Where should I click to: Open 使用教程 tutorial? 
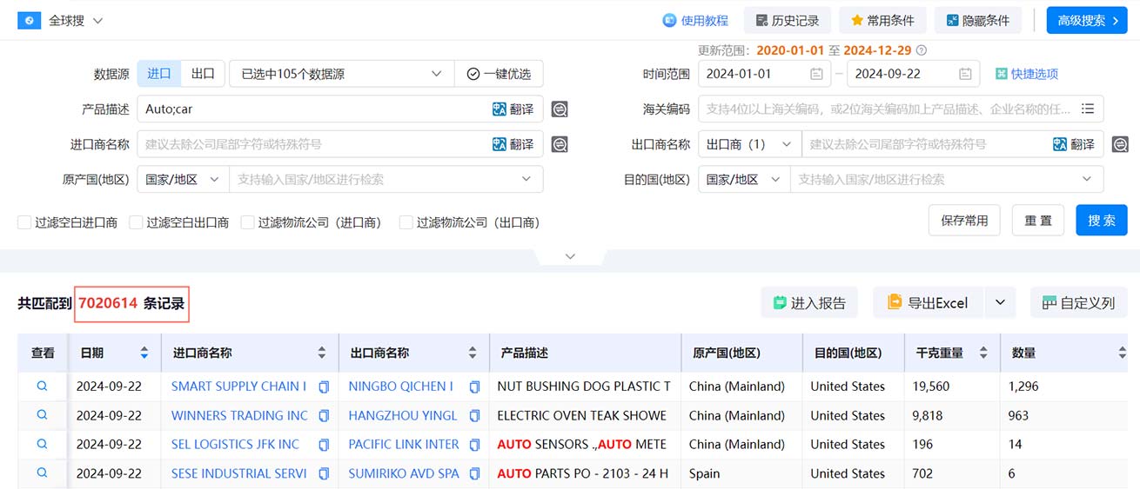[695, 20]
